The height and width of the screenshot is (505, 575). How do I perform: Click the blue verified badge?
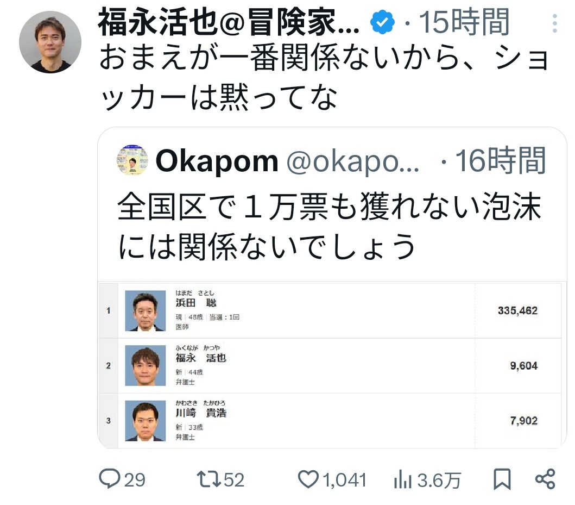coord(383,22)
